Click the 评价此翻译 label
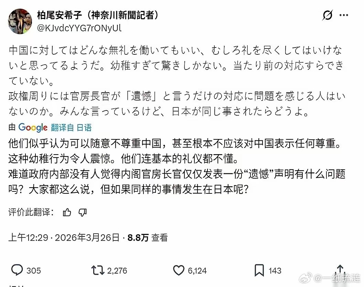364x287 pixels. pyautogui.click(x=29, y=213)
